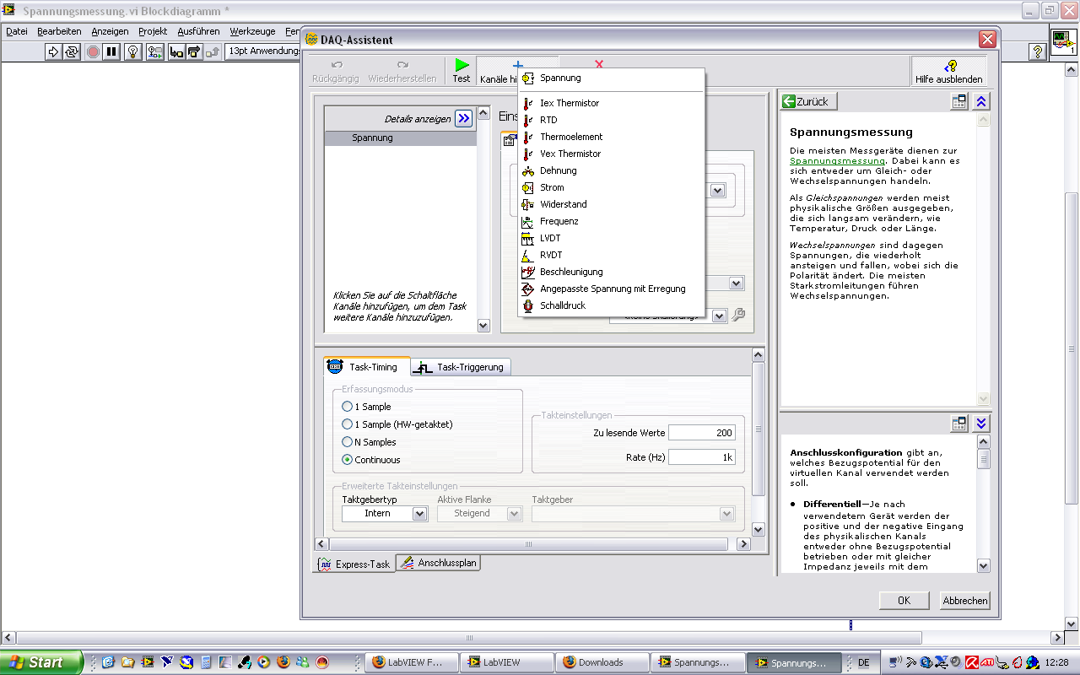This screenshot has height=675, width=1080.
Task: Open the Downloads taskbar window
Action: coord(602,662)
